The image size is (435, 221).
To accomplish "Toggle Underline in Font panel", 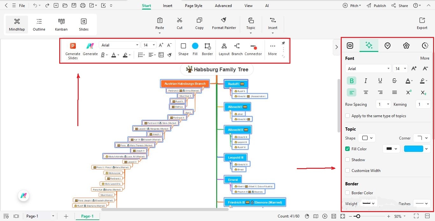I will [380, 81].
